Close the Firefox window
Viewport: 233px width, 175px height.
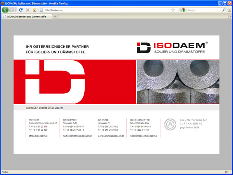pos(230,3)
